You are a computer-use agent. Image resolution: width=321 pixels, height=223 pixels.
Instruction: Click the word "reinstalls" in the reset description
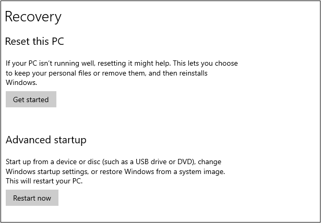[190, 73]
